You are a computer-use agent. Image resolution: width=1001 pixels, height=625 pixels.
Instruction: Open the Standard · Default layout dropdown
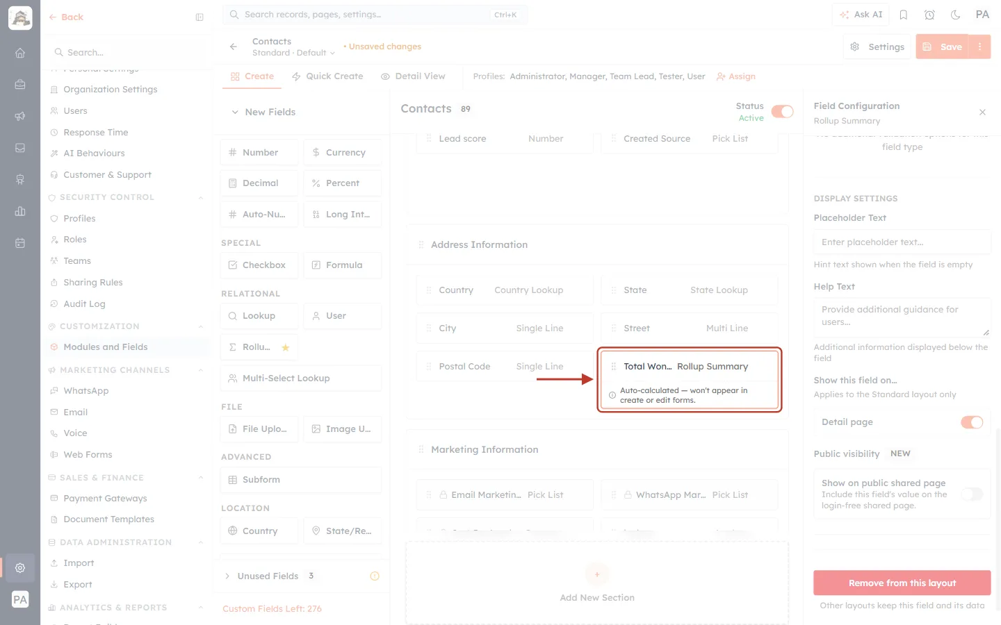tap(293, 53)
